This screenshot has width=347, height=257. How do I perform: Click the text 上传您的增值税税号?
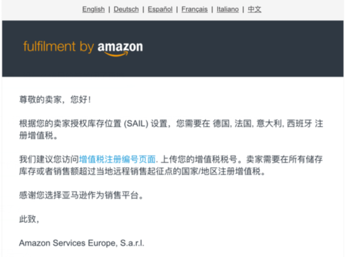coord(199,159)
